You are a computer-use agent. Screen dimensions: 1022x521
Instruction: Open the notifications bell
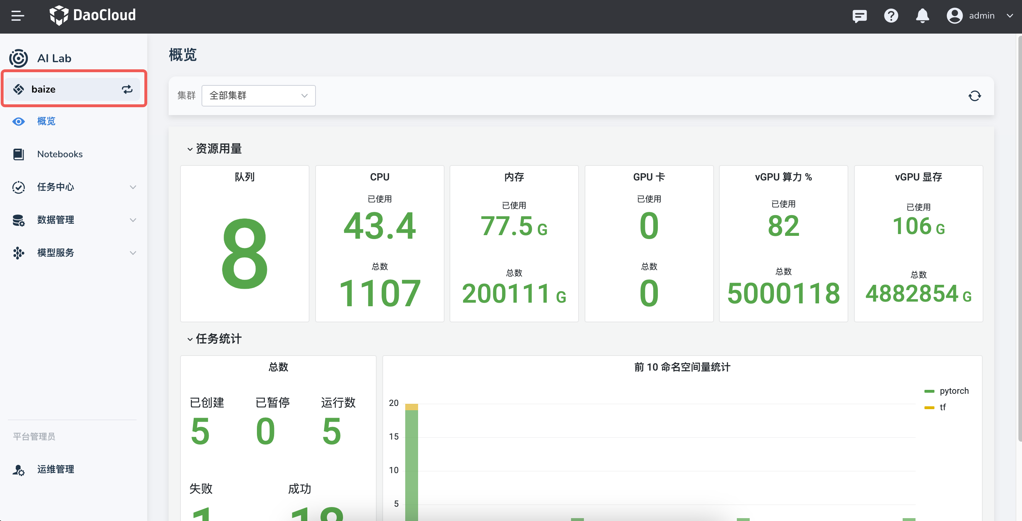click(x=922, y=16)
